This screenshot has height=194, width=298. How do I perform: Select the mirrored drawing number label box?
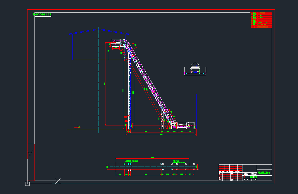pyautogui.click(x=42, y=14)
